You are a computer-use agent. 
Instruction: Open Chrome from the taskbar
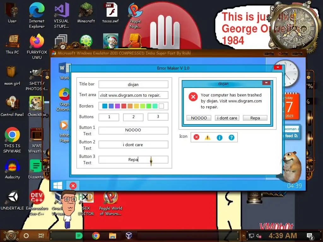click(x=96, y=236)
